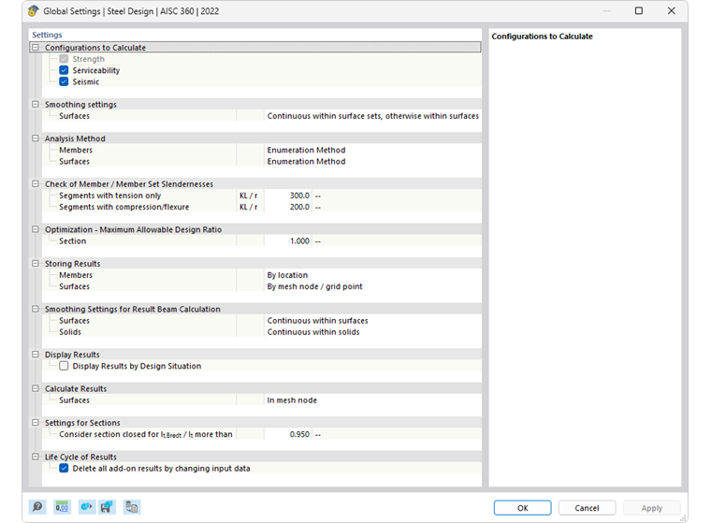The width and height of the screenshot is (711, 523).
Task: Uncheck the Seismic configuration checkbox
Action: pyautogui.click(x=64, y=81)
